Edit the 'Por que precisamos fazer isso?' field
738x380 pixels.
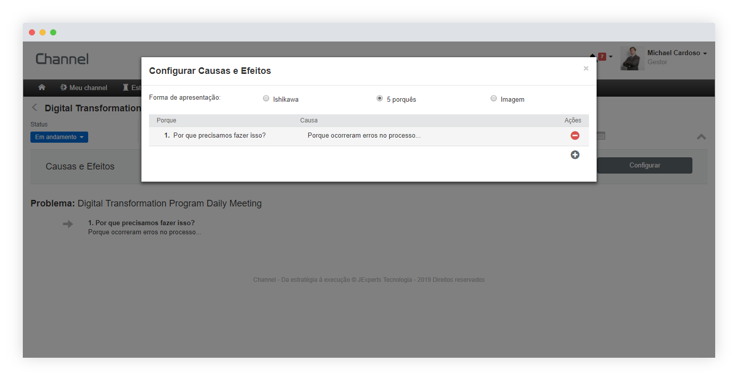coord(219,136)
